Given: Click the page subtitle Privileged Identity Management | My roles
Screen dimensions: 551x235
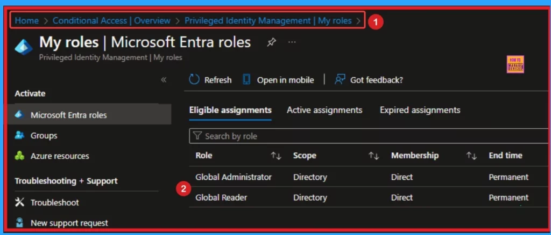Looking at the screenshot, I should (111, 57).
